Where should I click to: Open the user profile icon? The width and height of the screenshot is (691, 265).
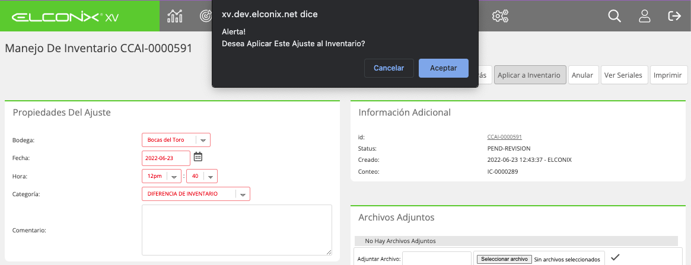(644, 16)
